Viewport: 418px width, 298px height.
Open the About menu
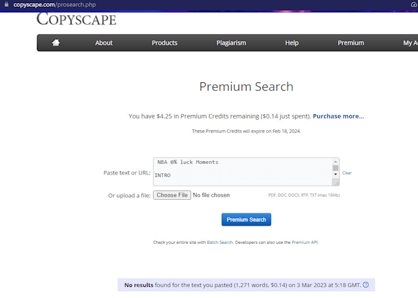104,43
